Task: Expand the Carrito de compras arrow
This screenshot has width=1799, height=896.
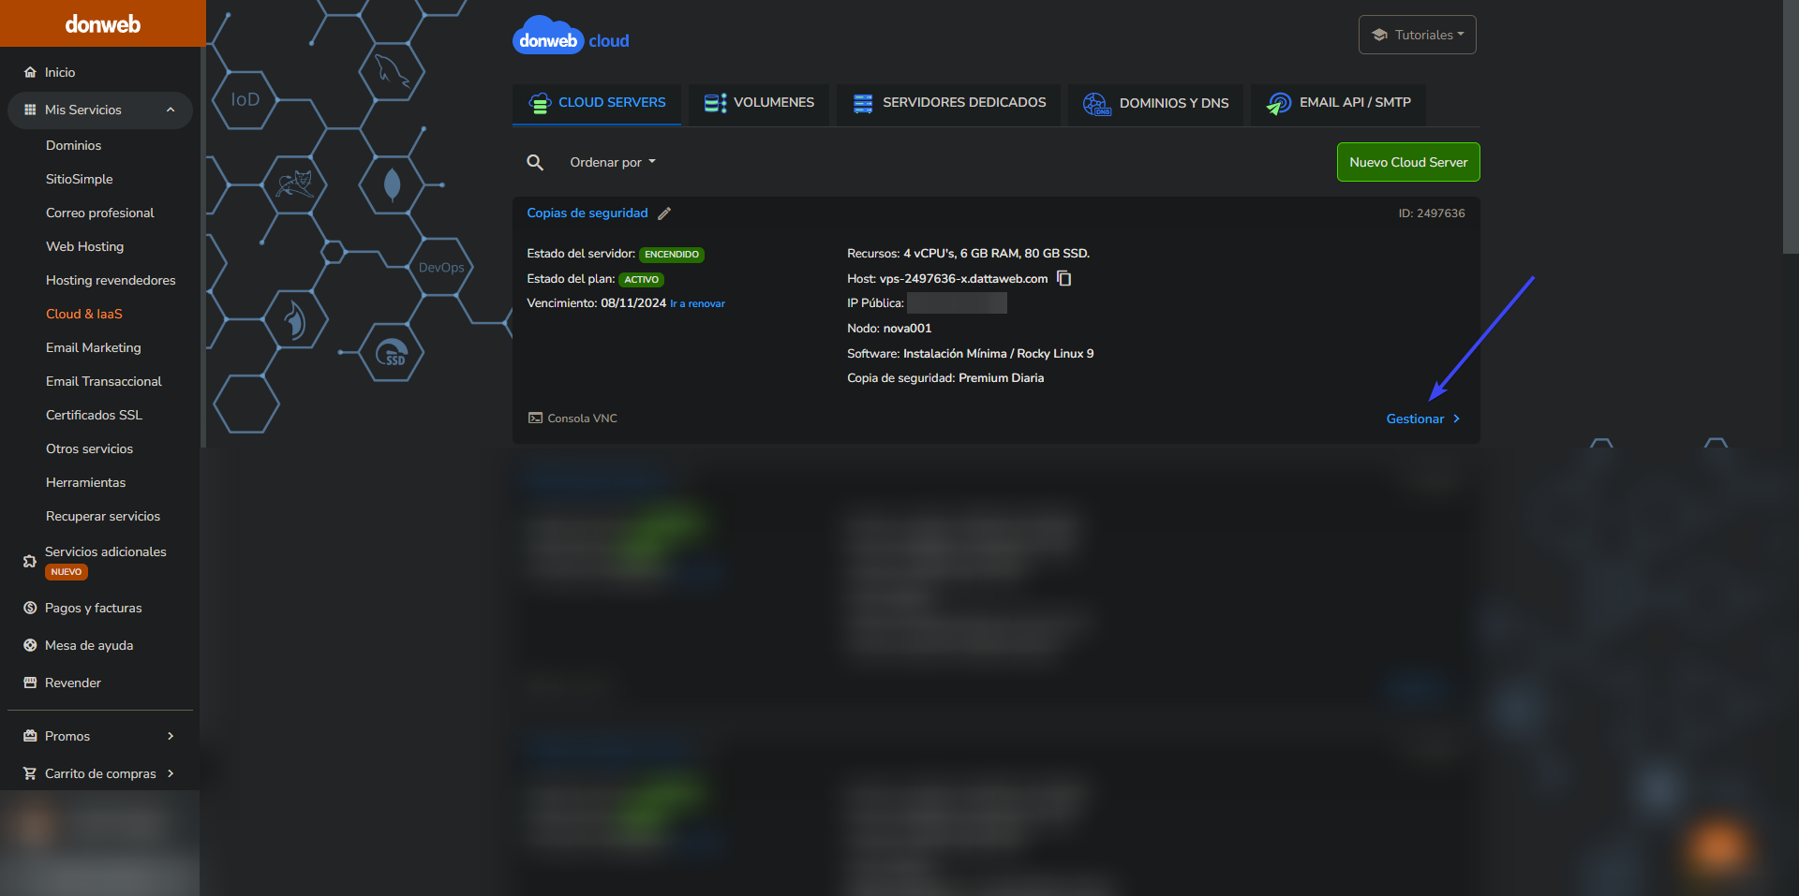Action: 171,773
